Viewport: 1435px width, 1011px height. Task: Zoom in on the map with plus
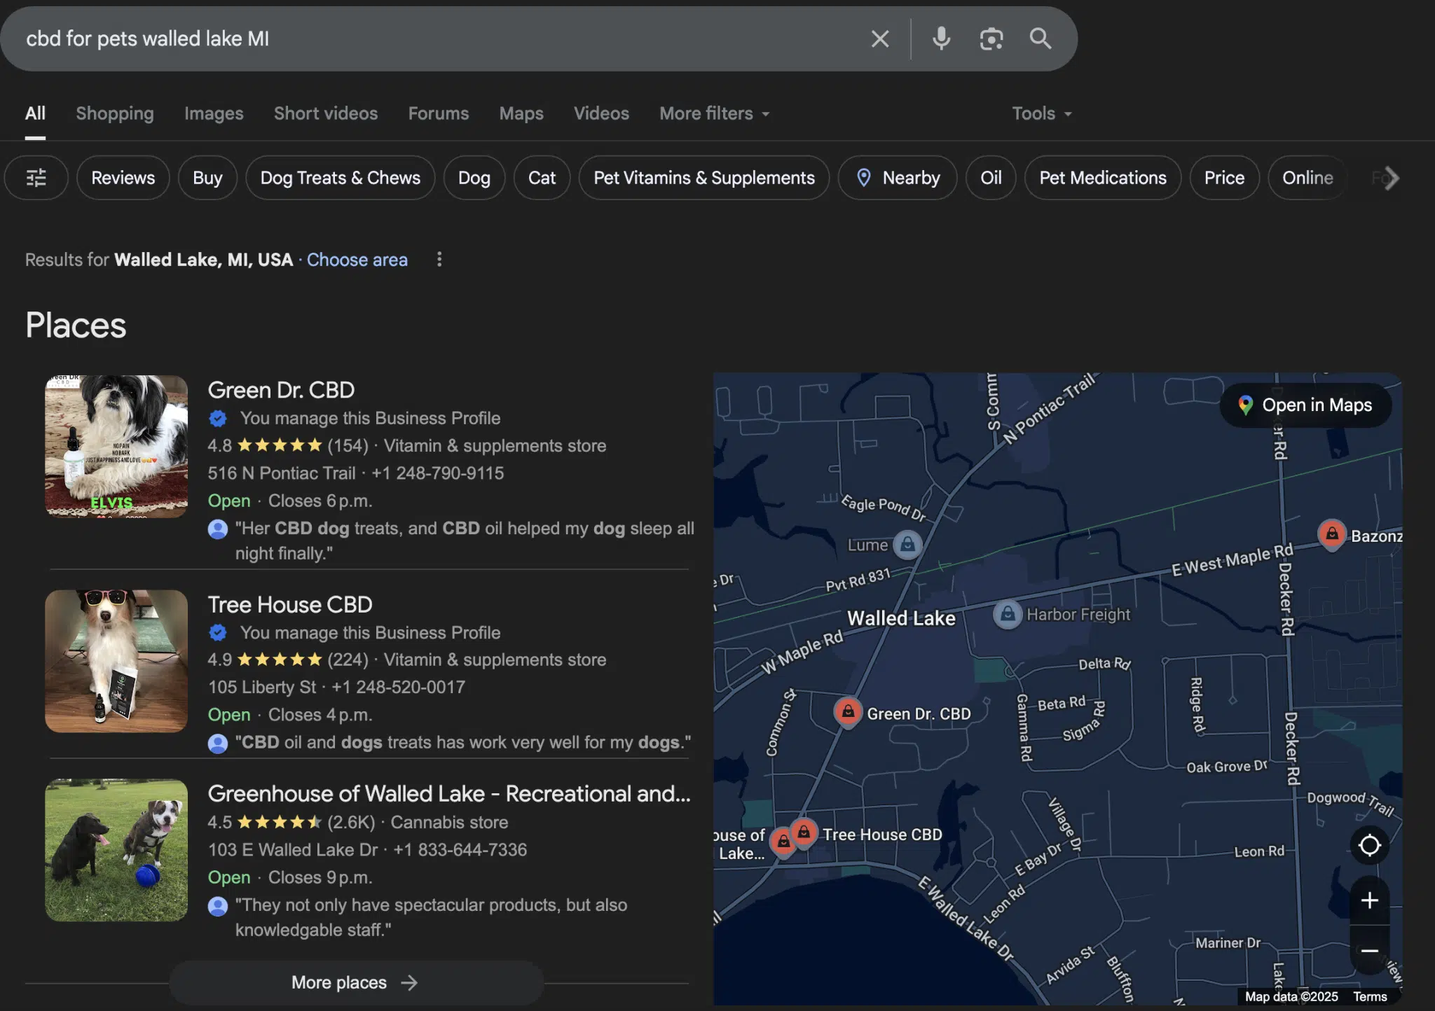pyautogui.click(x=1369, y=900)
